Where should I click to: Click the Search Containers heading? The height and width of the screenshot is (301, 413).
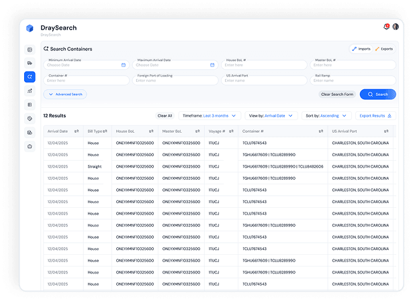coord(71,49)
